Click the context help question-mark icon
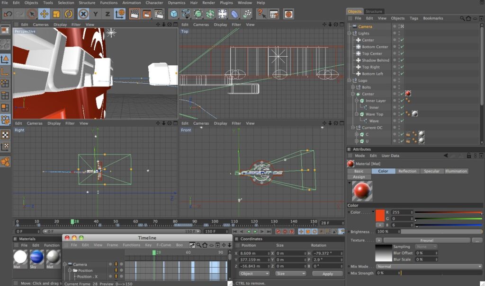 (261, 14)
